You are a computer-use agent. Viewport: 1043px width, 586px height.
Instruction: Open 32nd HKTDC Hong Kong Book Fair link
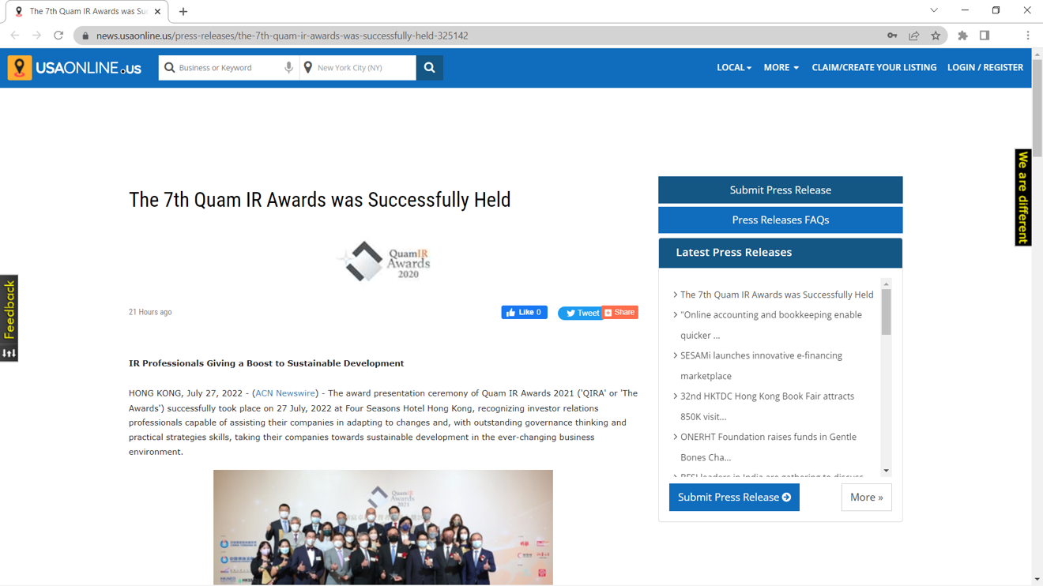pyautogui.click(x=767, y=406)
